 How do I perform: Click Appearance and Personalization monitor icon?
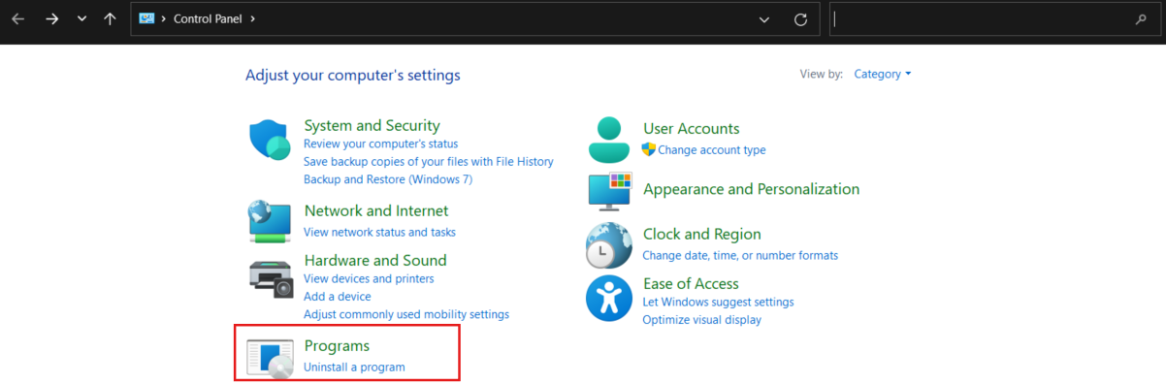pyautogui.click(x=610, y=191)
